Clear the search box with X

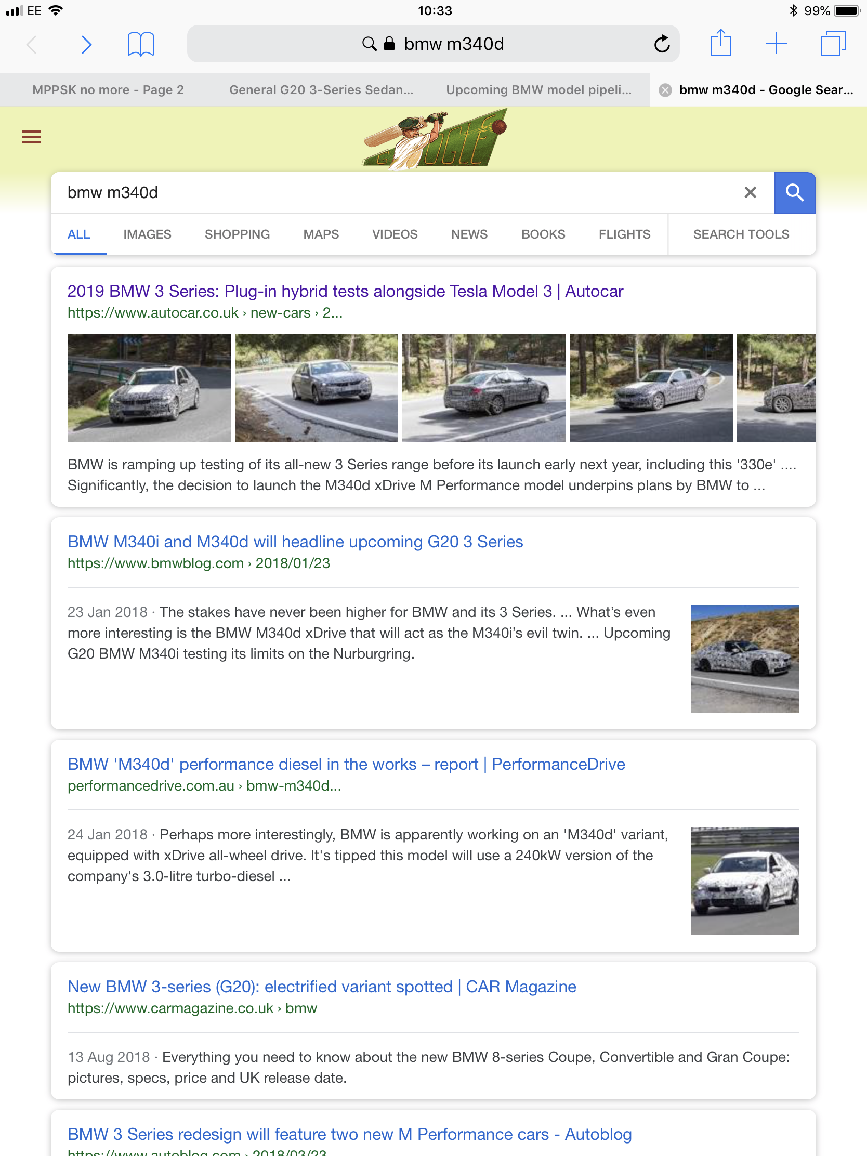pos(750,192)
